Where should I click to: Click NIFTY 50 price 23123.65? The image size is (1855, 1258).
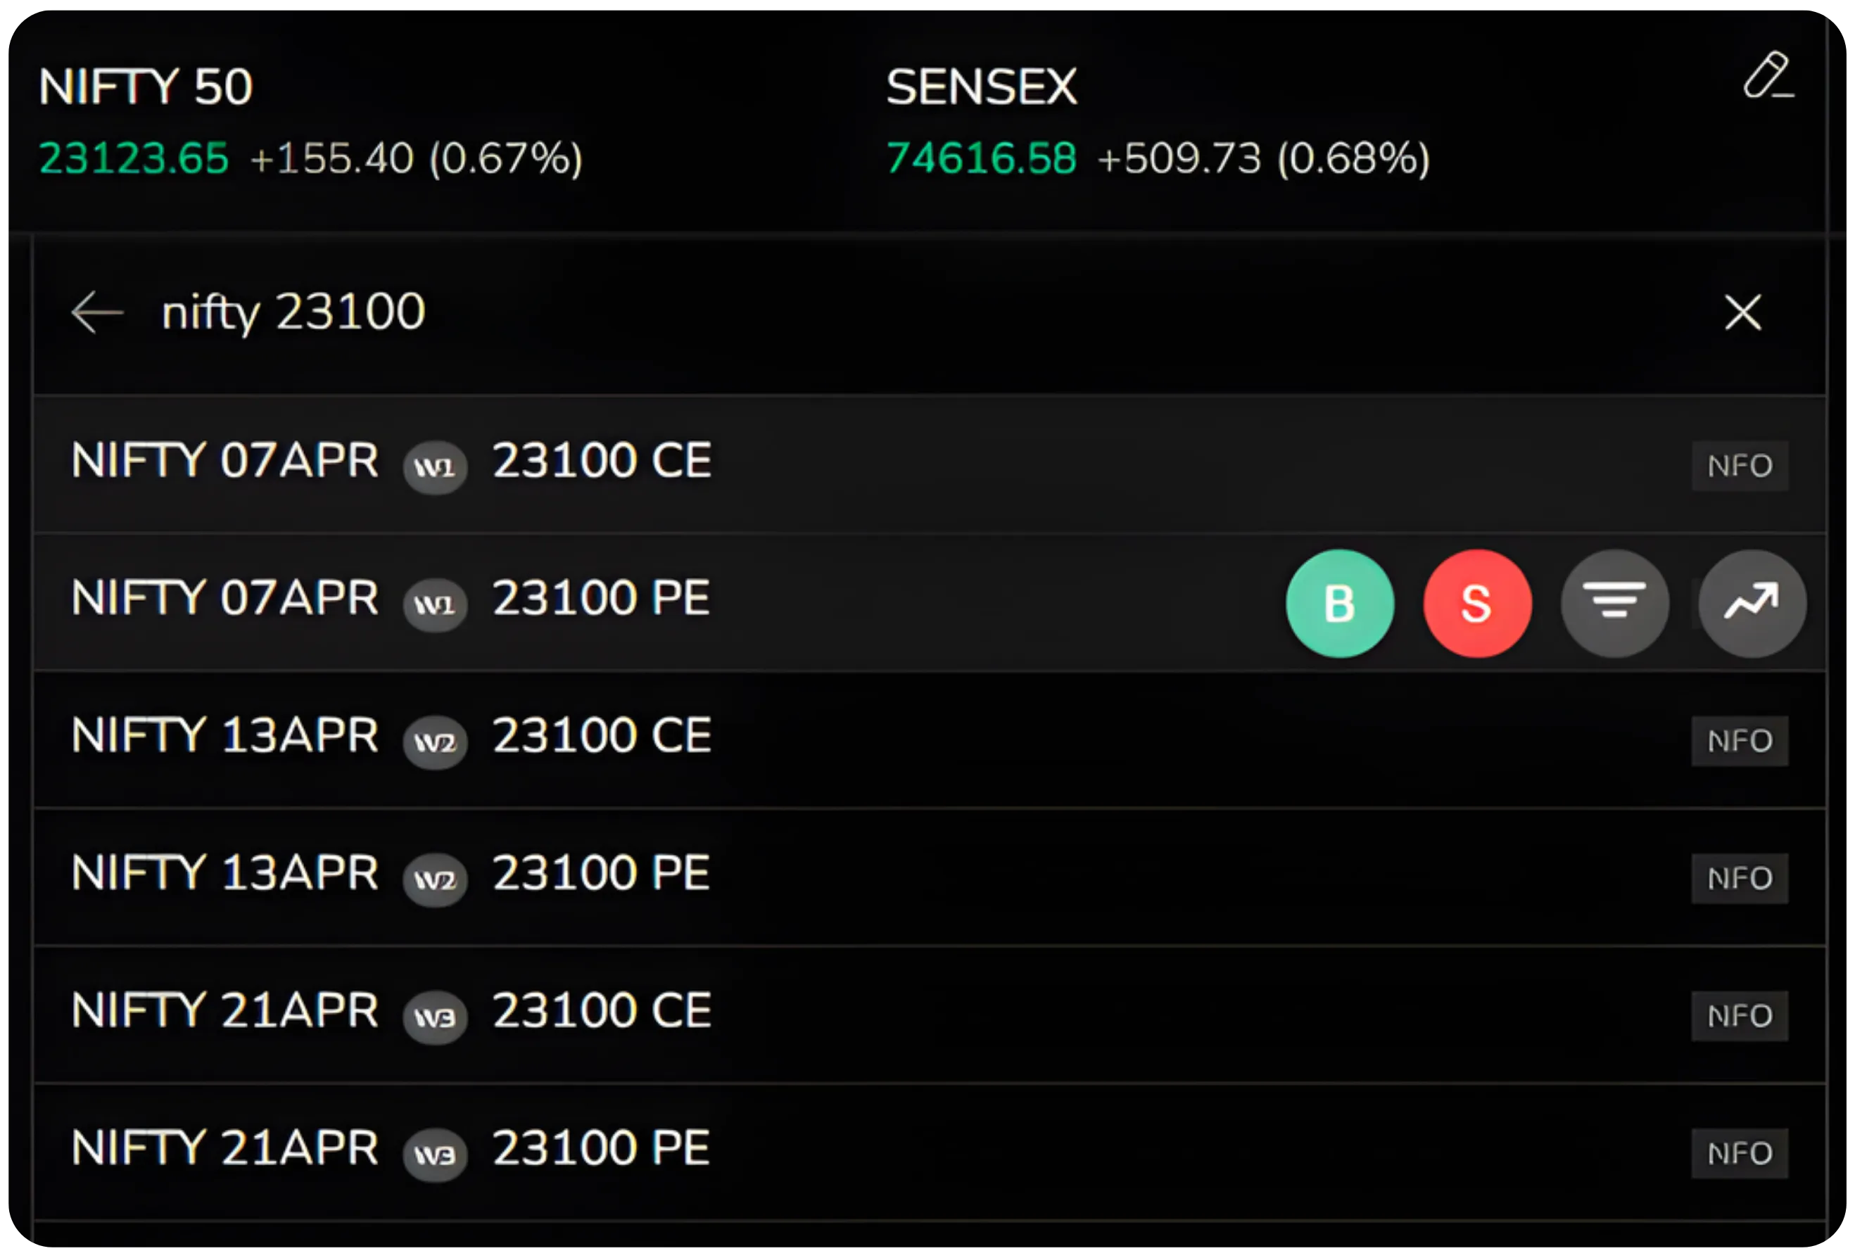tap(133, 158)
